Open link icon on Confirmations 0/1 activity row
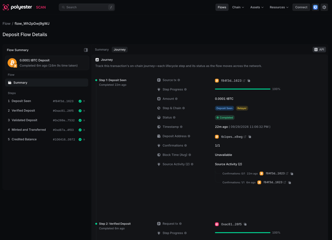This screenshot has width=332, height=240. [287, 174]
